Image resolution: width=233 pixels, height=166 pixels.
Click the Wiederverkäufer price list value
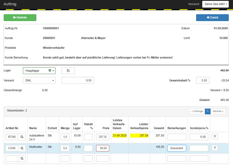click(54, 48)
